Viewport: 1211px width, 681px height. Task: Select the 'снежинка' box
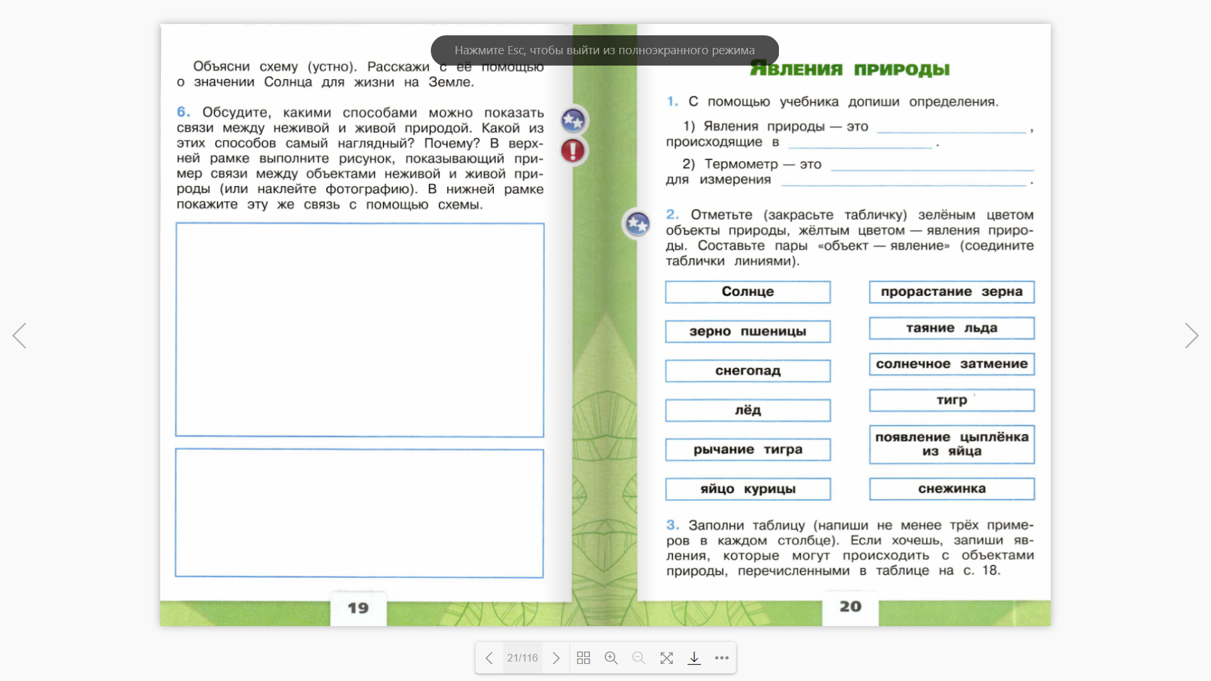point(952,489)
